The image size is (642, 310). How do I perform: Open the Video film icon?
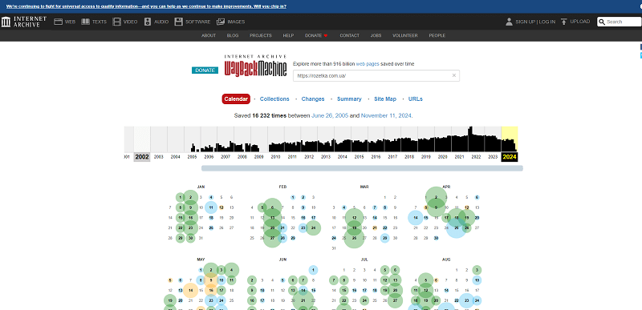117,22
